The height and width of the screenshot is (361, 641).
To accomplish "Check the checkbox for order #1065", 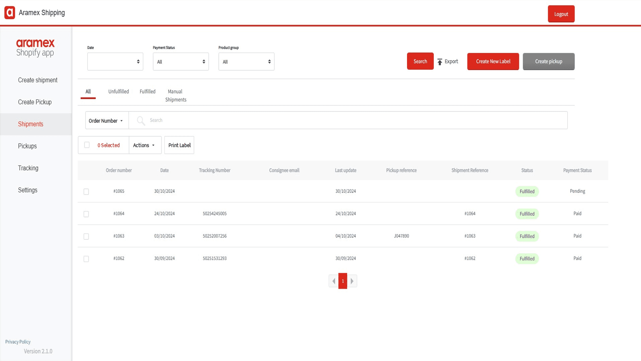I will (86, 191).
